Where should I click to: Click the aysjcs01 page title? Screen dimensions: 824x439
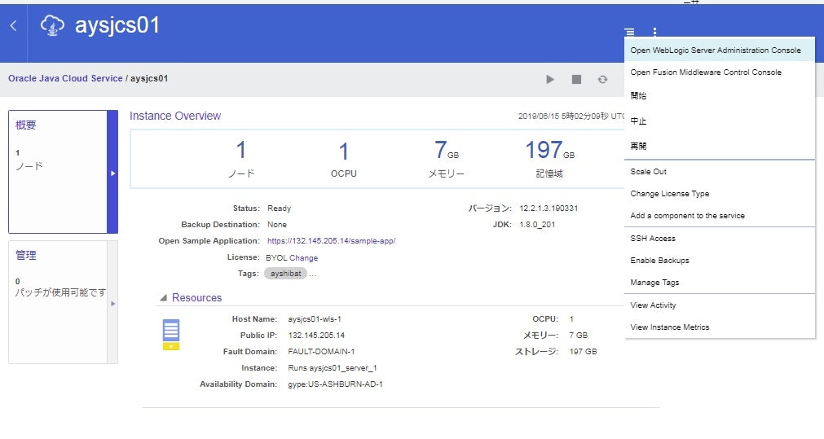pyautogui.click(x=117, y=25)
